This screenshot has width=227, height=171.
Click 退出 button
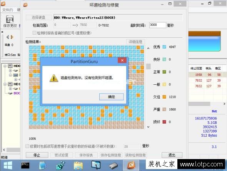[x=172, y=155]
